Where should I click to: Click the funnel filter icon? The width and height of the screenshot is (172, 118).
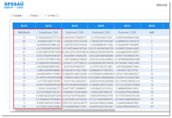click(12, 16)
